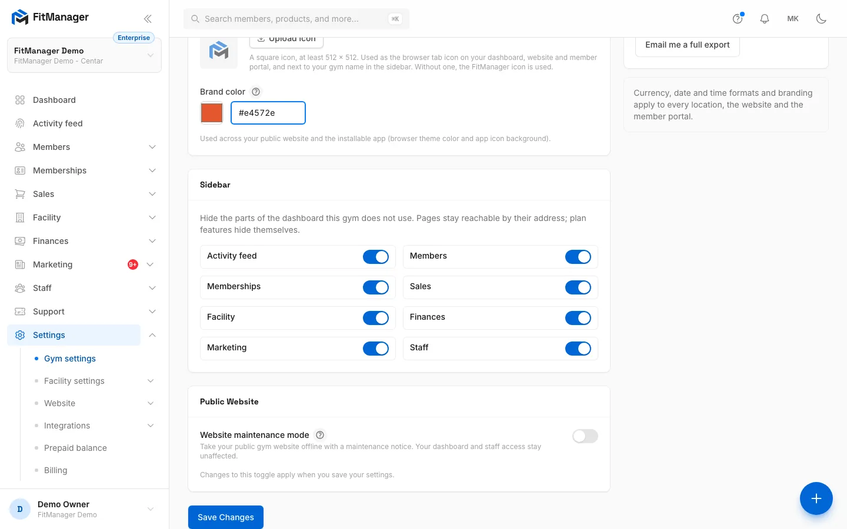Image resolution: width=847 pixels, height=529 pixels.
Task: Collapse the sidebar with the double-chevron icon
Action: tap(148, 19)
